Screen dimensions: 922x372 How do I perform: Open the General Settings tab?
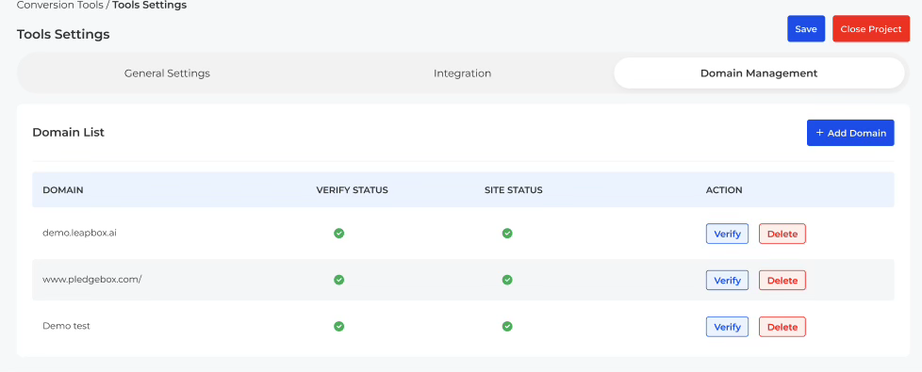point(167,73)
